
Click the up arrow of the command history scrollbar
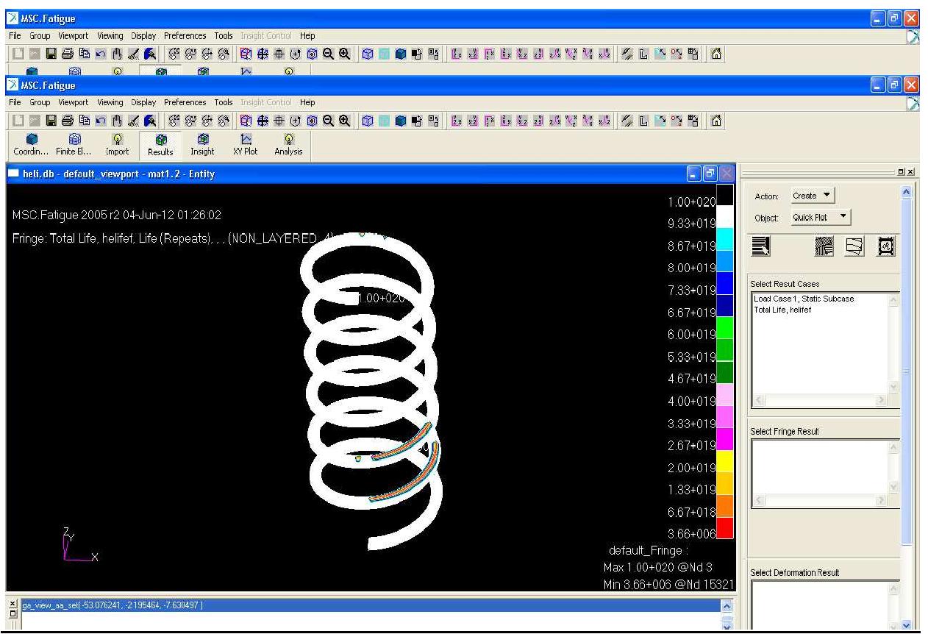pos(727,605)
